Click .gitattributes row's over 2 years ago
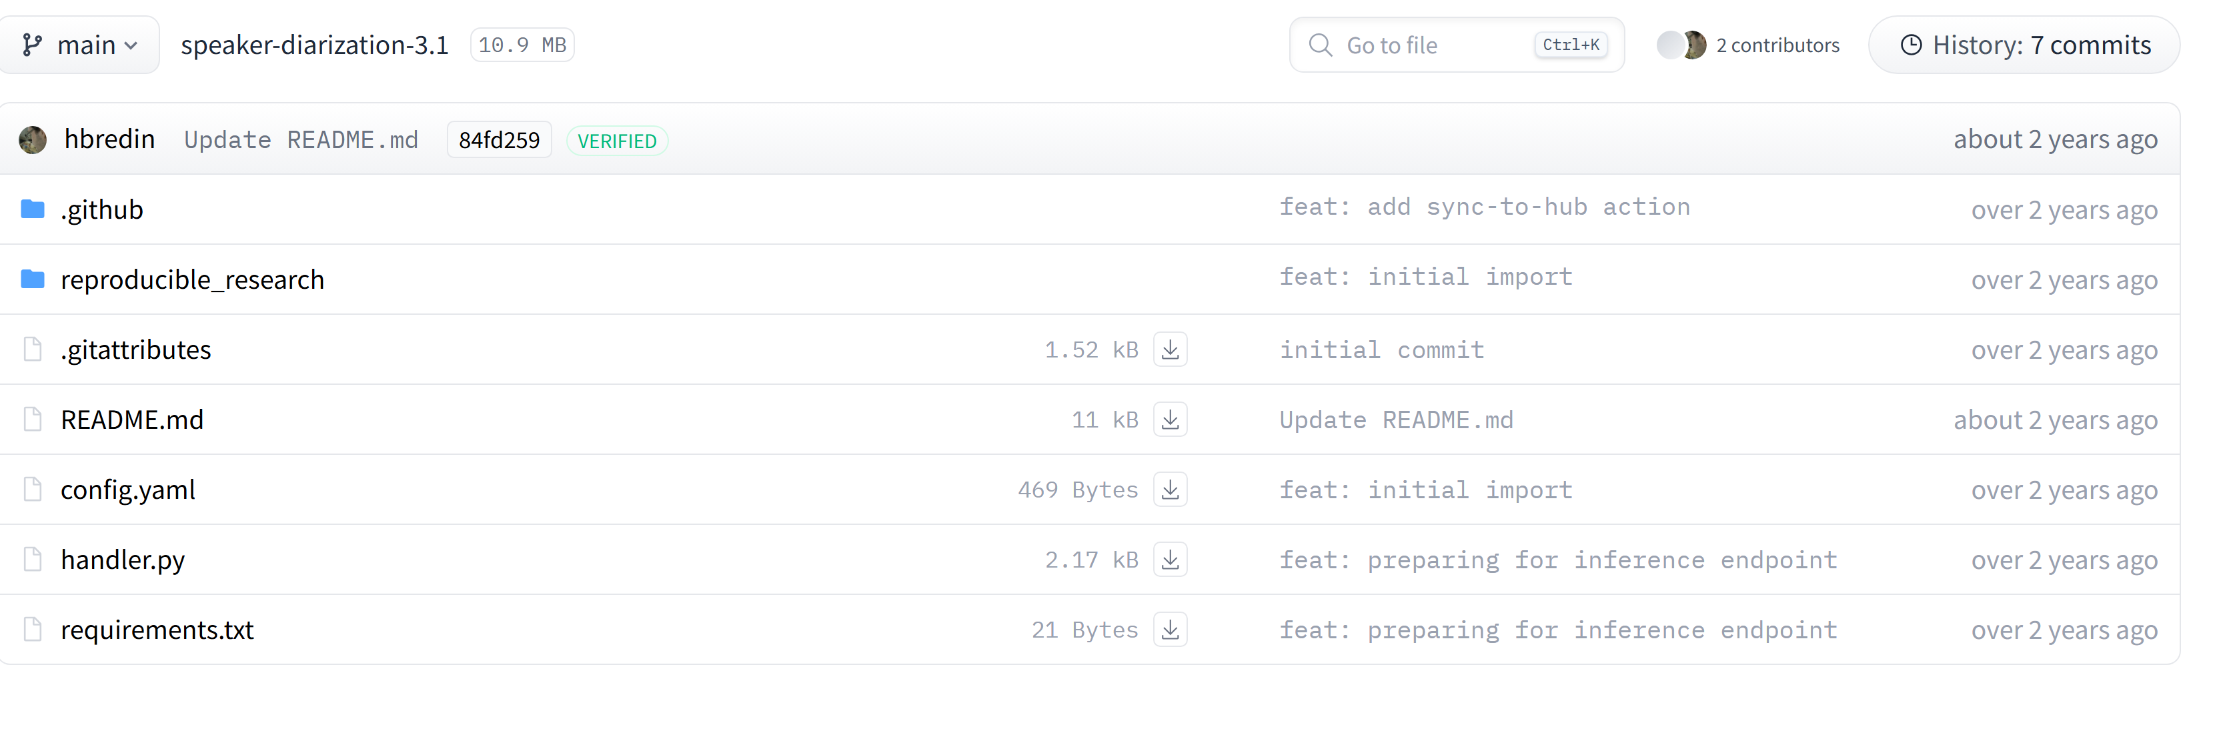 (x=2064, y=351)
